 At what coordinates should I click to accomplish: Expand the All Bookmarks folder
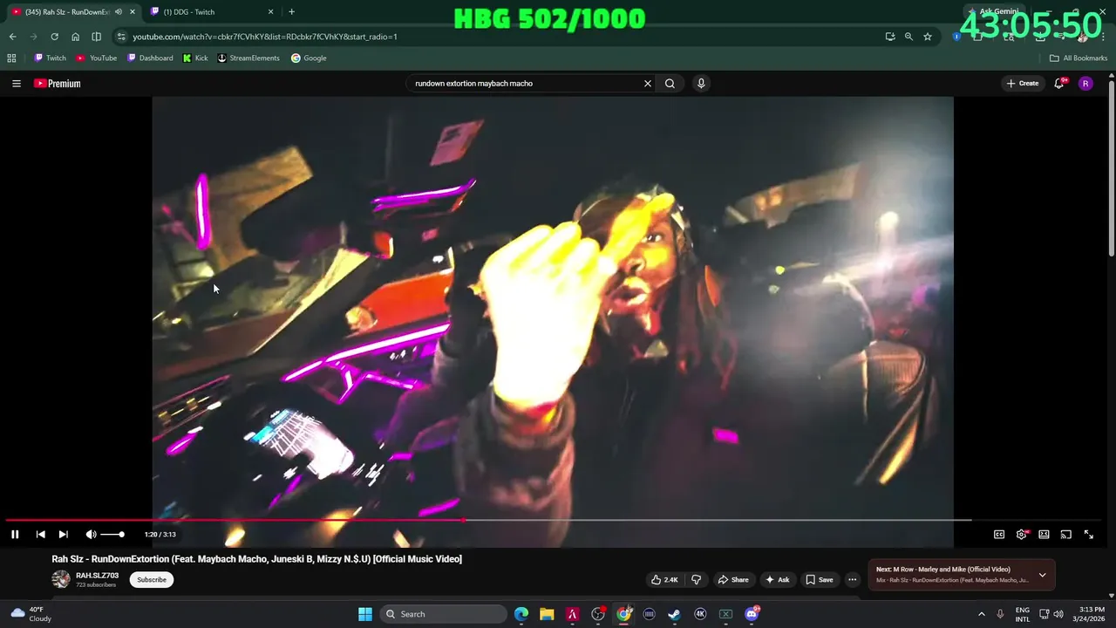coord(1079,58)
